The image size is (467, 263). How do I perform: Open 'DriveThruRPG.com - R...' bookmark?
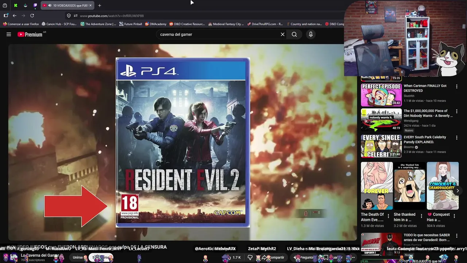(265, 24)
